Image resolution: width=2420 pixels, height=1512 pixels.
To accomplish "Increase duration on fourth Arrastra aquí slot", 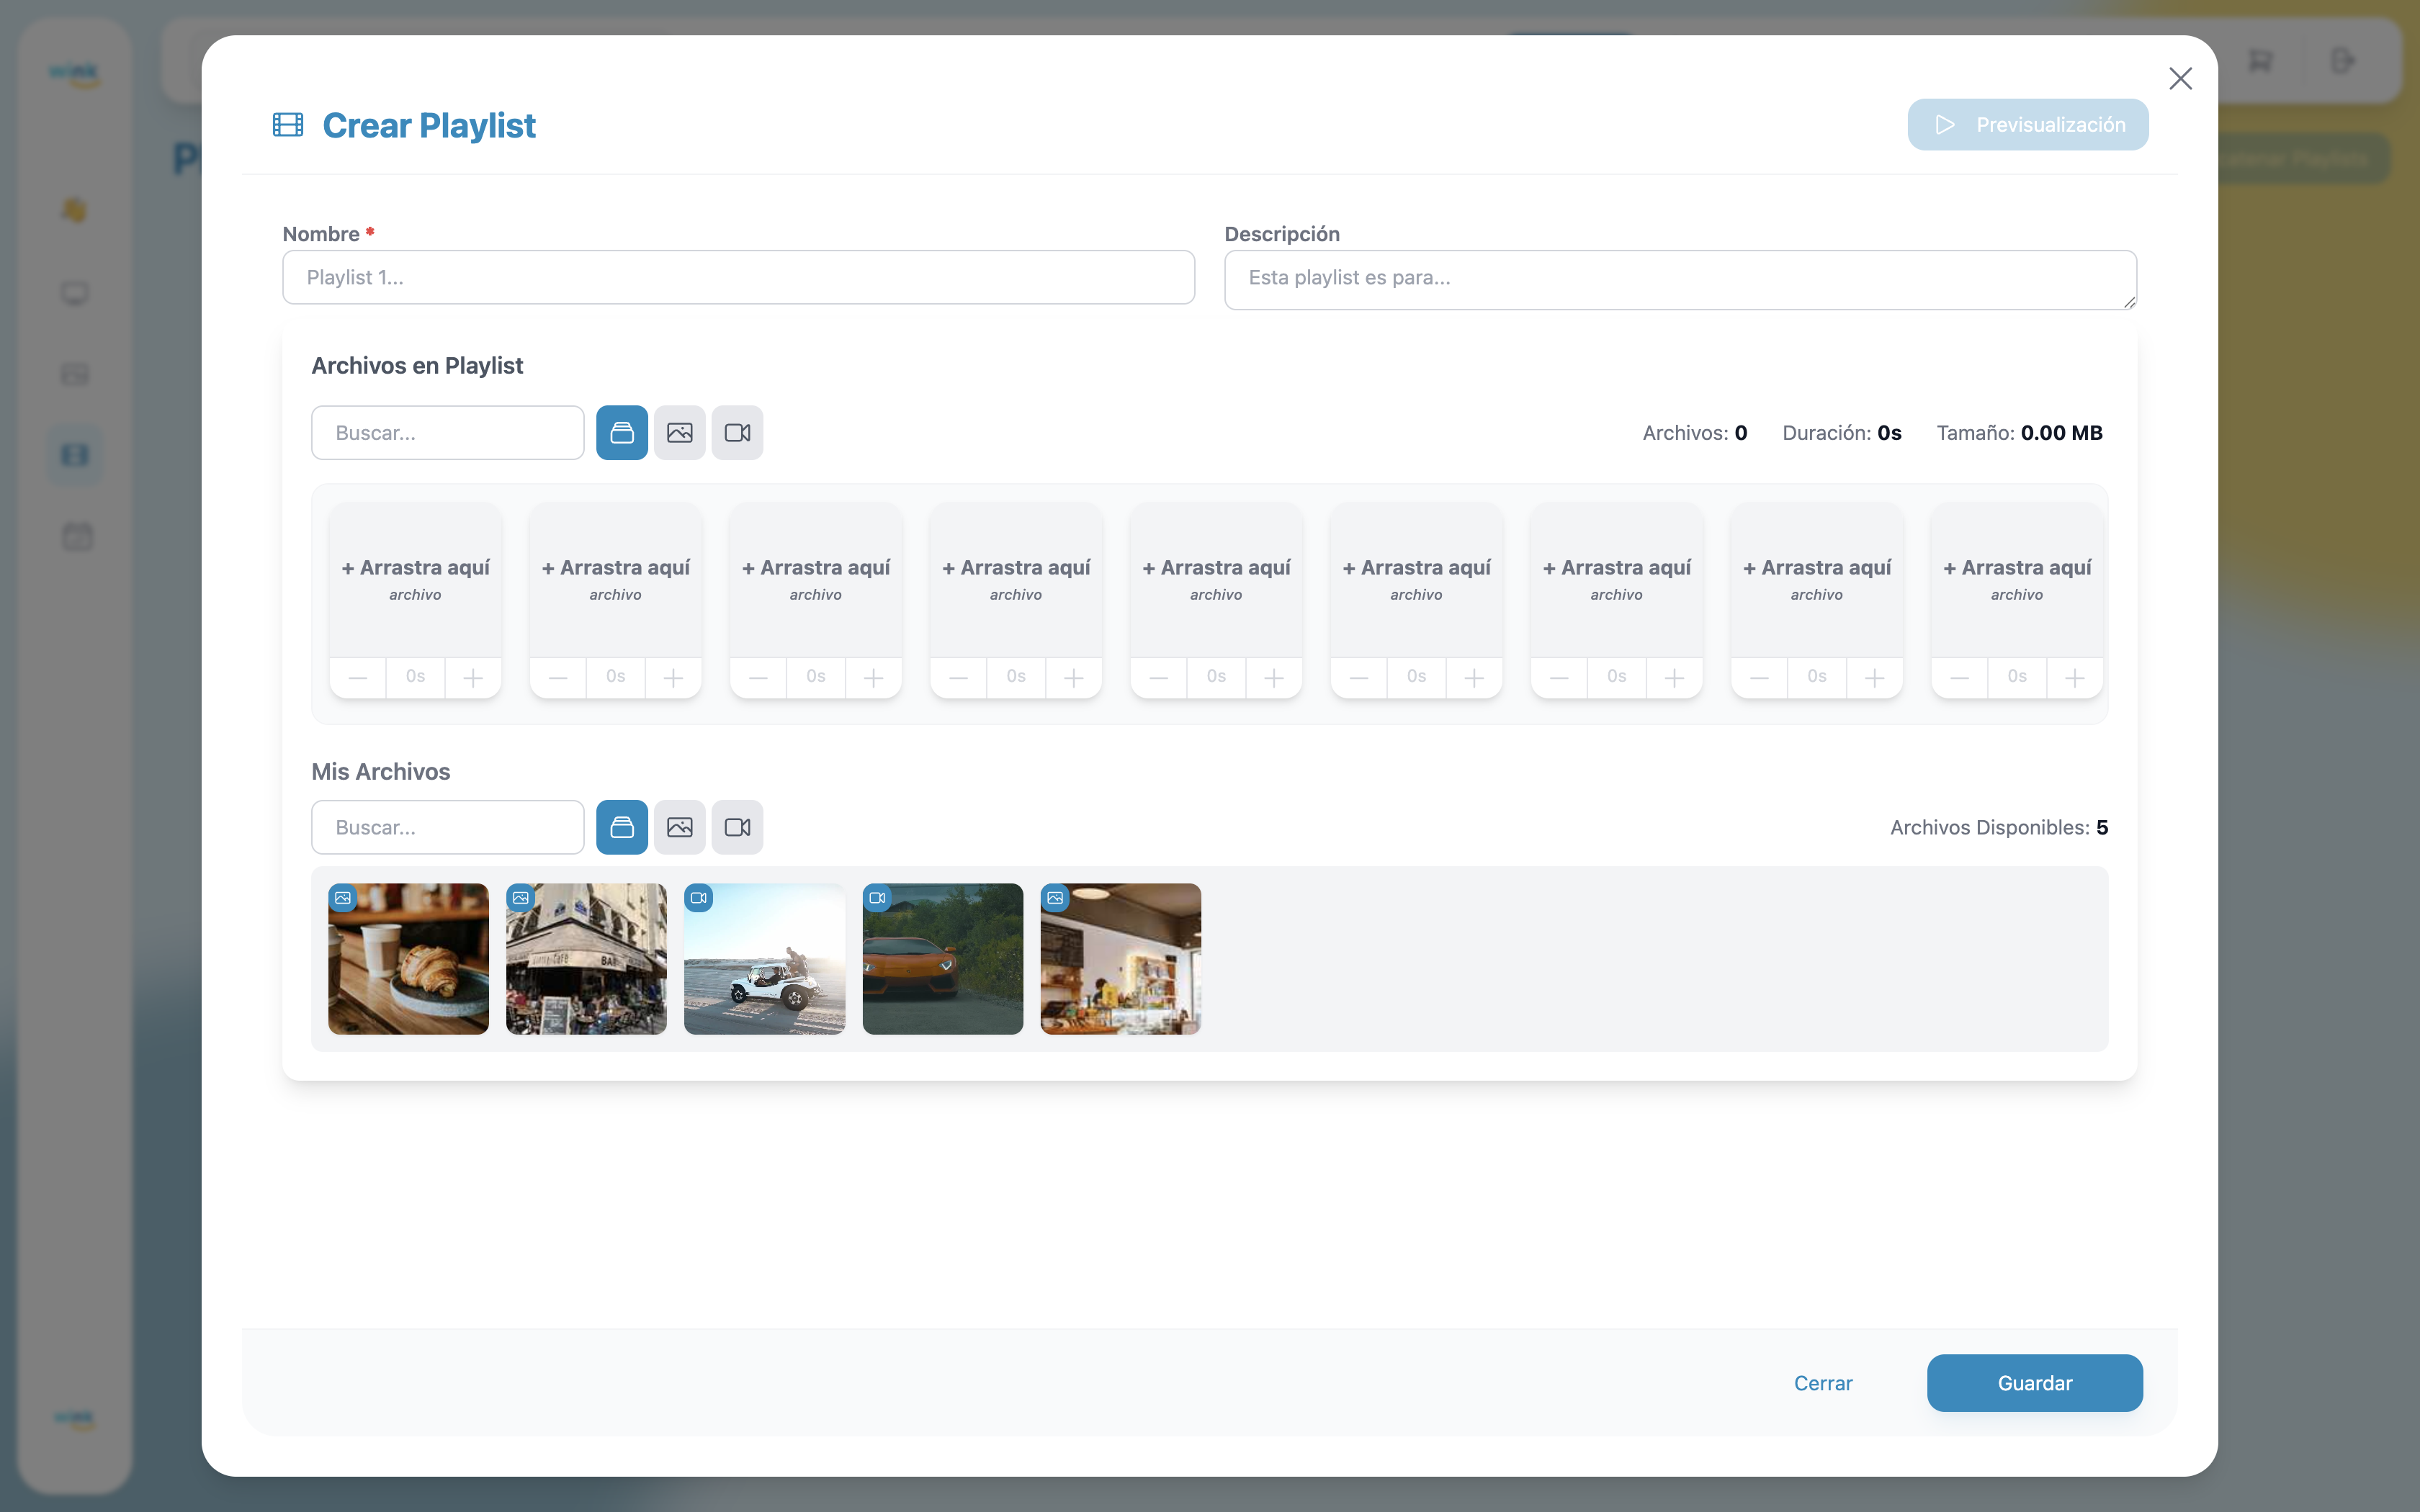I will pyautogui.click(x=1073, y=678).
